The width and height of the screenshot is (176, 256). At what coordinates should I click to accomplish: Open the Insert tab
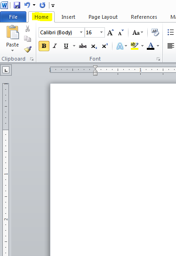(x=68, y=17)
